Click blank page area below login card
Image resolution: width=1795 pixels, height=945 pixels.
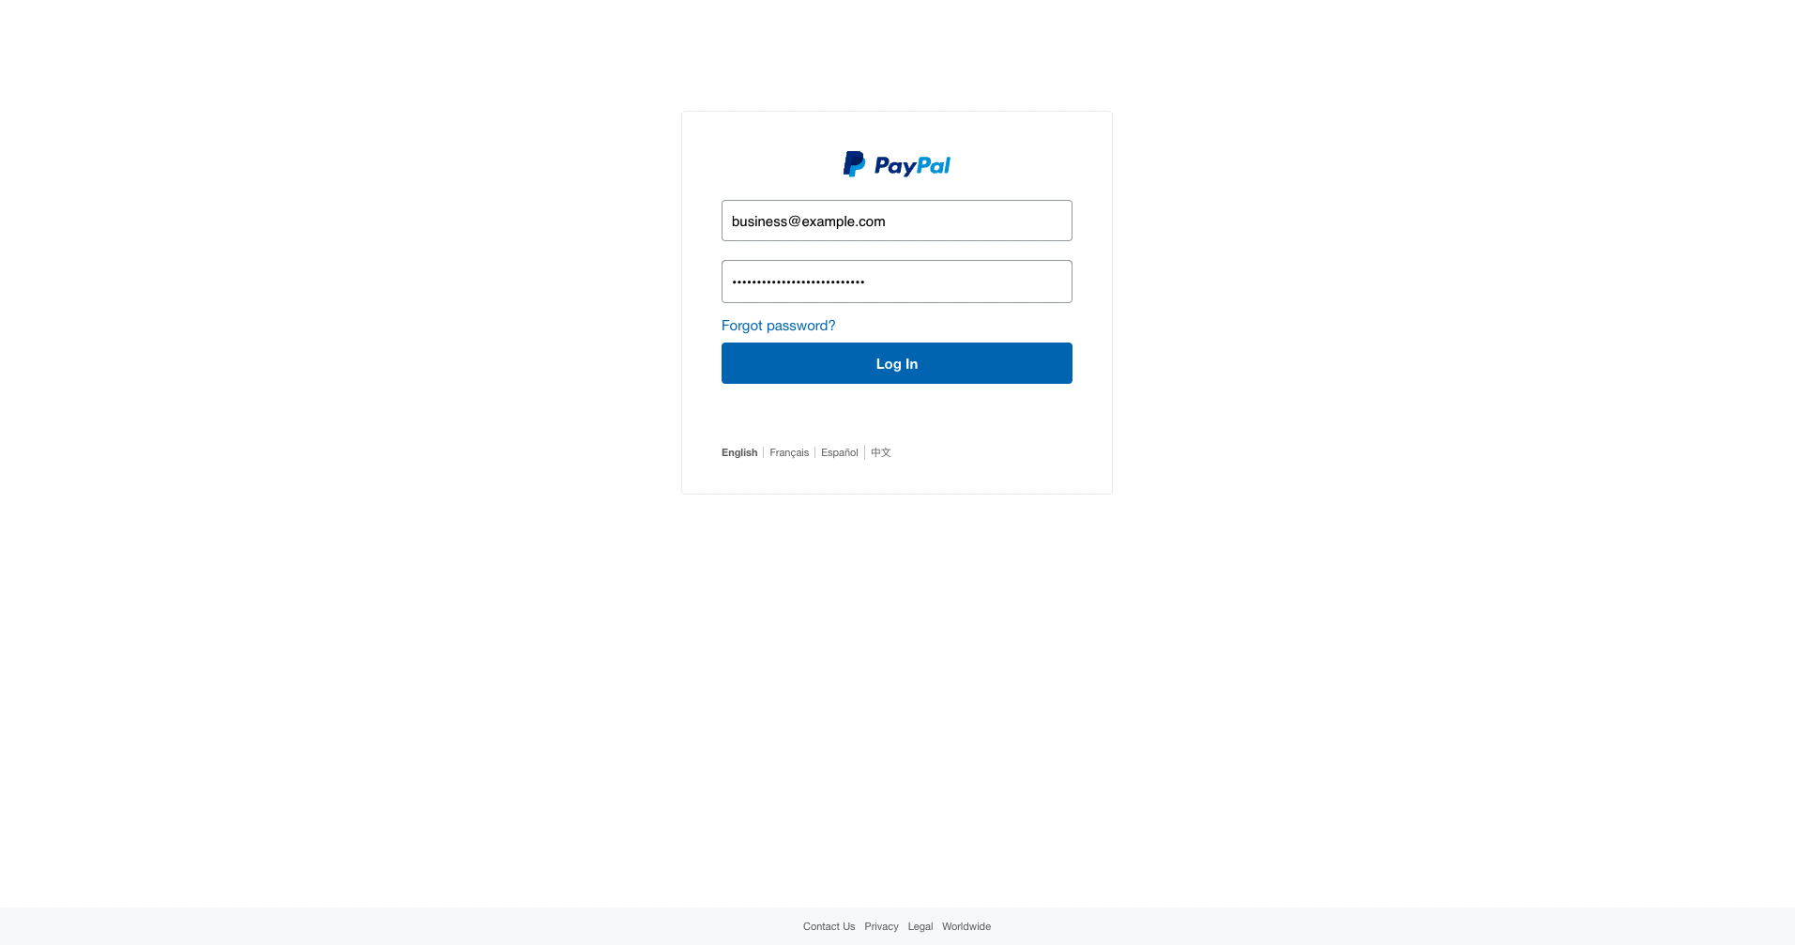pyautogui.click(x=896, y=694)
